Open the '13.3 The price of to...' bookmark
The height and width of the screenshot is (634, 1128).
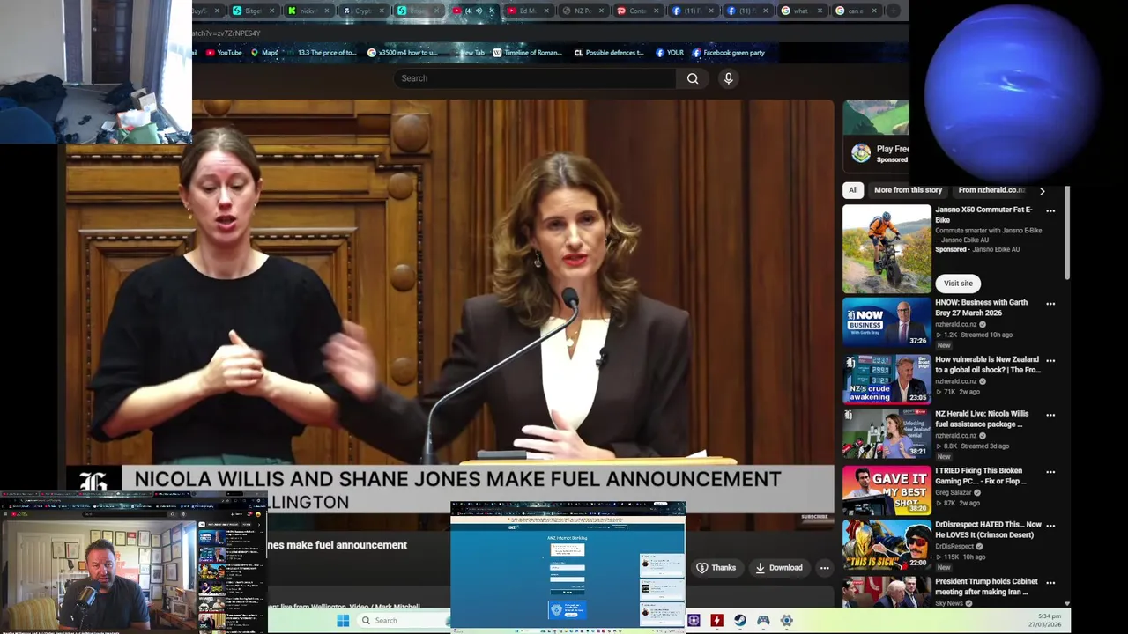[322, 53]
